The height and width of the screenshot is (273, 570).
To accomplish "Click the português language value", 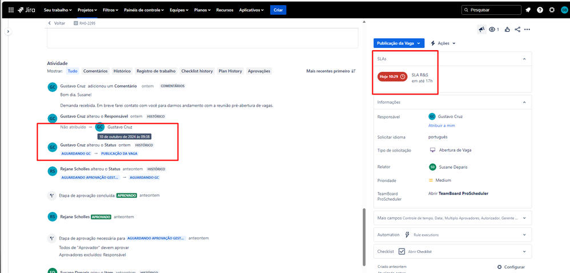I will (x=437, y=137).
